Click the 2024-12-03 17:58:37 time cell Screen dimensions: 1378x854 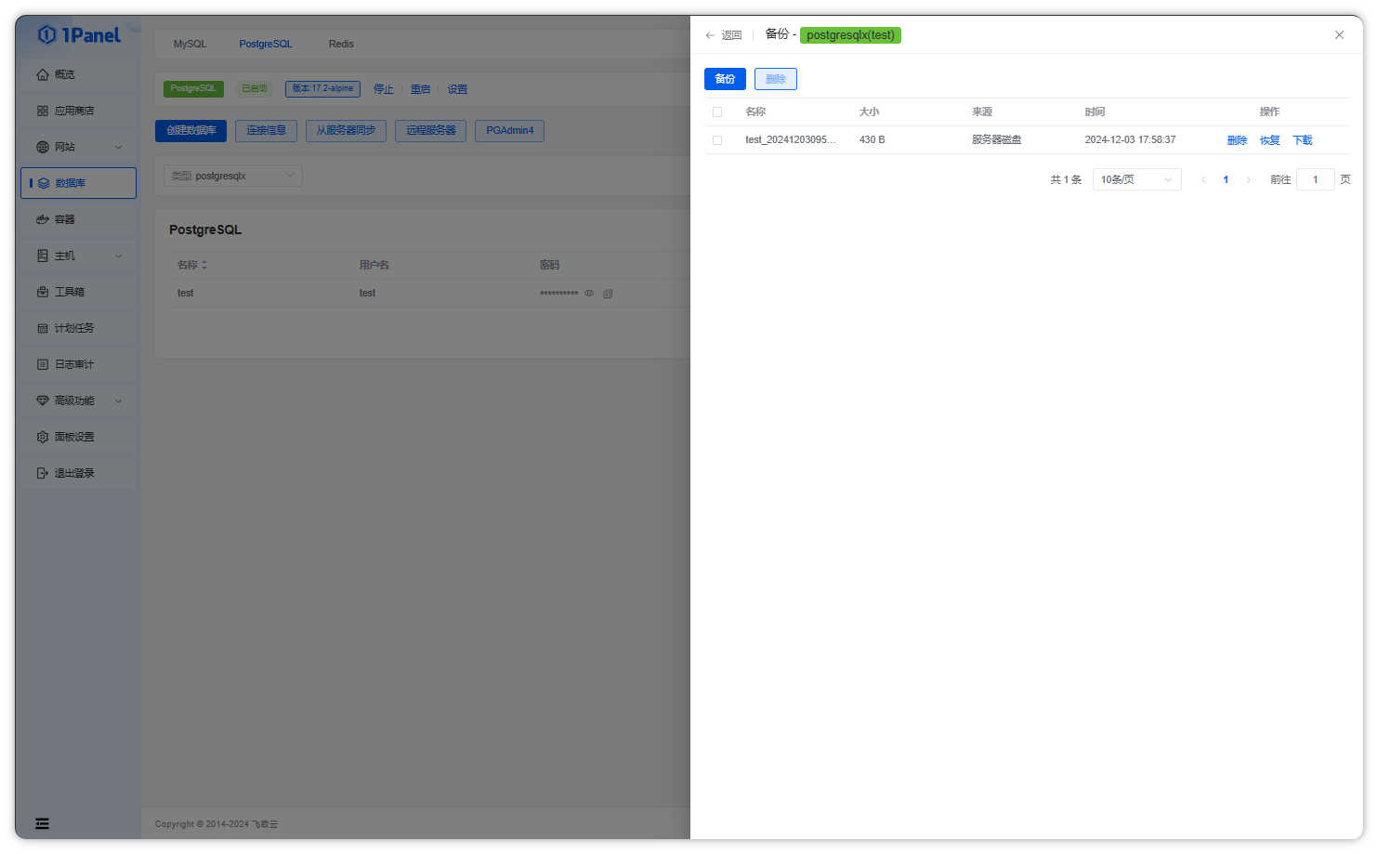1130,140
